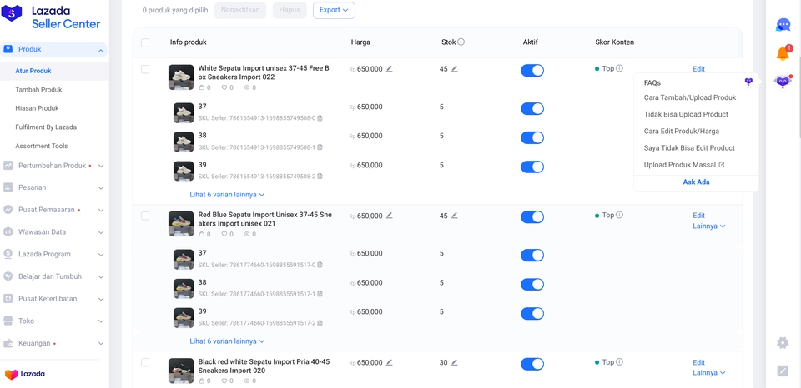Toggle active switch for Red Blue Sepatu product
801x388 pixels.
tap(531, 216)
